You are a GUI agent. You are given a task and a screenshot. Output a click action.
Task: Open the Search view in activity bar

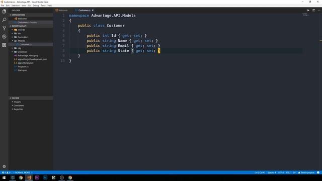pos(4,20)
